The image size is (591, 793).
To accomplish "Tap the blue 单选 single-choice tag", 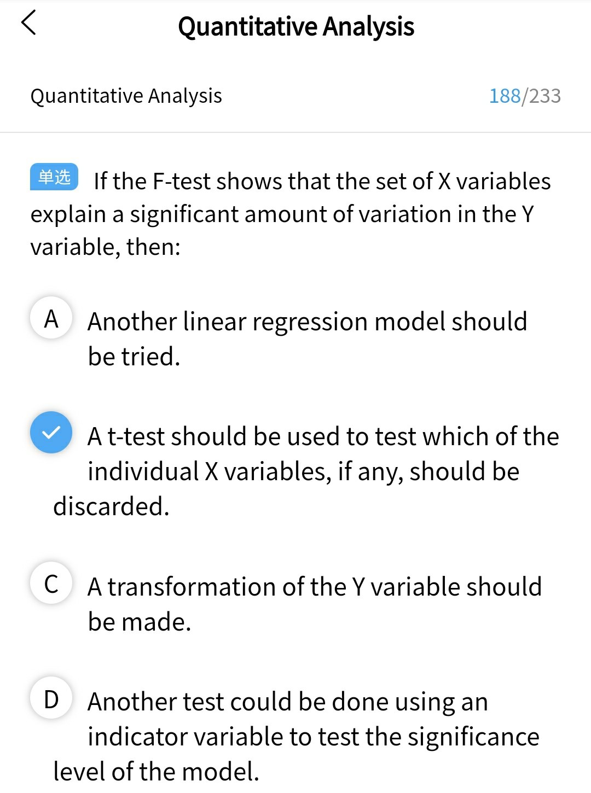I will (54, 177).
